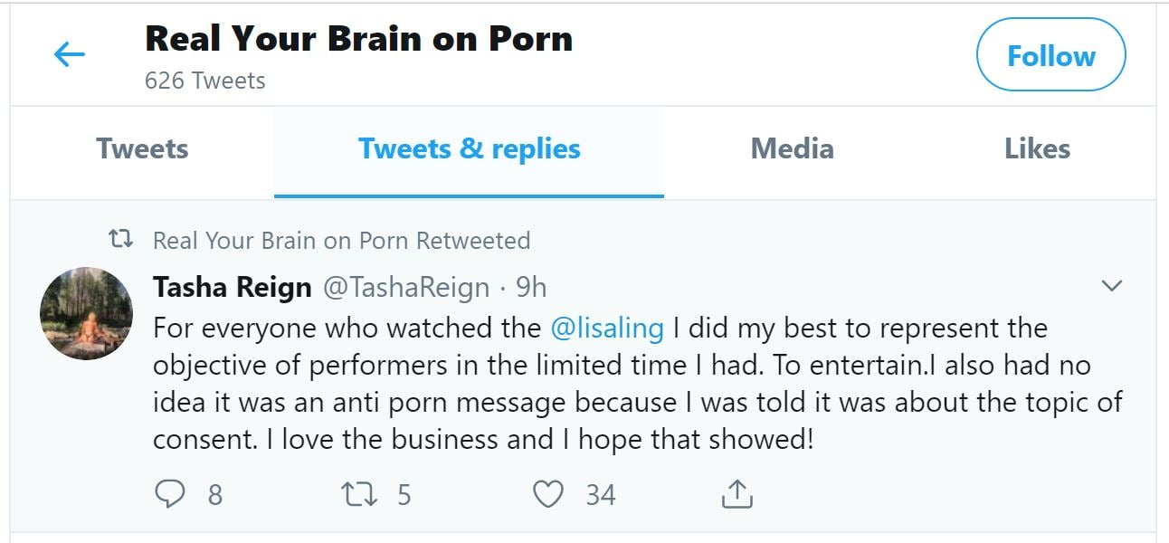
Task: Reply to the tweet via the speech bubble icon
Action: click(x=170, y=494)
